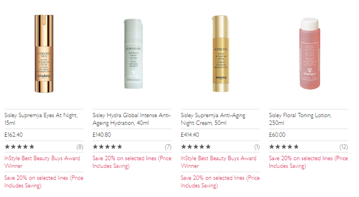Image resolution: width=359 pixels, height=197 pixels.
Task: Click the £414.40 price
Action: (190, 135)
